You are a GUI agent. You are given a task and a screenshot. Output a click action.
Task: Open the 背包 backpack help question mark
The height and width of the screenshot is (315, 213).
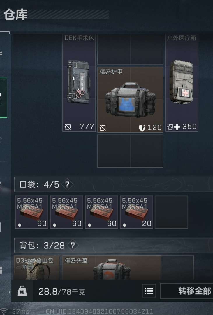click(x=73, y=245)
